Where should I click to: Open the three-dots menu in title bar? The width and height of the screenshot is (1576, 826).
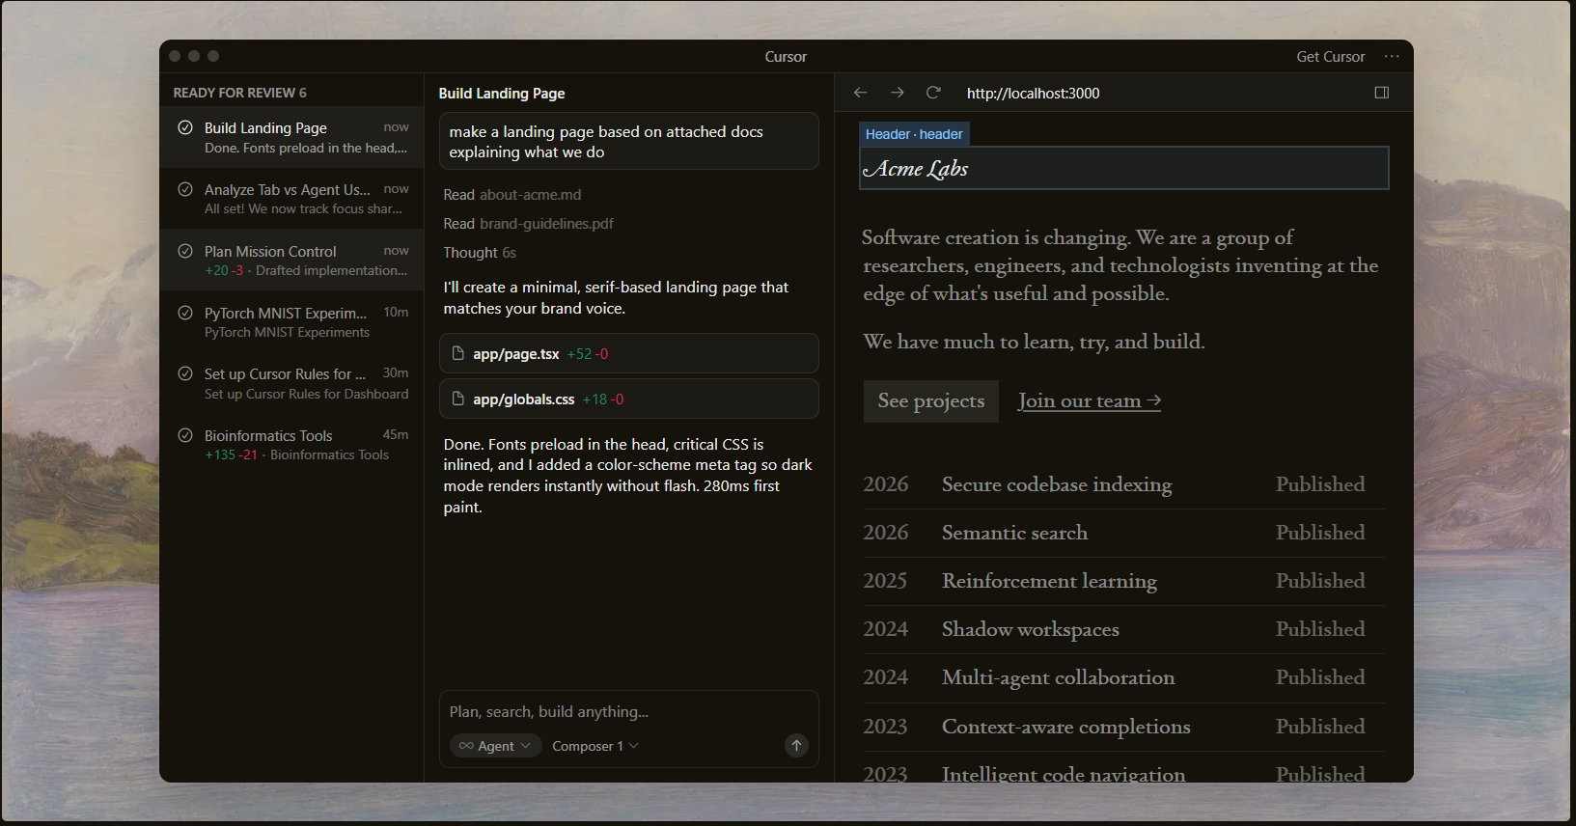(x=1391, y=57)
